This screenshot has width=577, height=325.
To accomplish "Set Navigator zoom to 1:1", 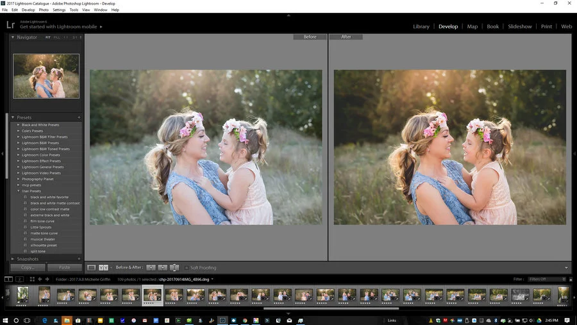I will pos(66,37).
